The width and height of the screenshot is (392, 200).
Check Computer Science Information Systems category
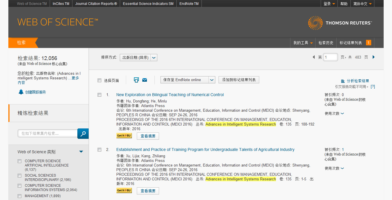click(20, 186)
